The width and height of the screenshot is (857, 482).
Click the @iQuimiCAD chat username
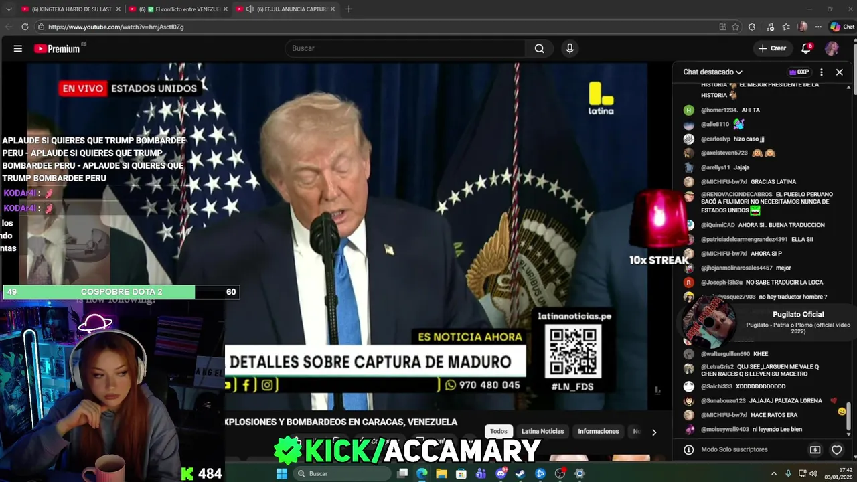click(x=718, y=225)
